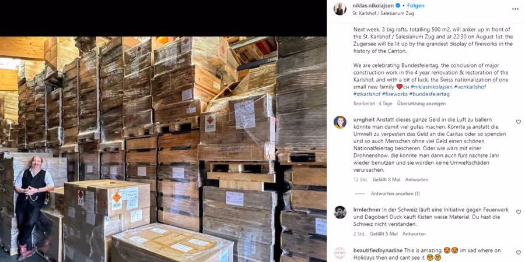Show translation with 'Übersetzung anzeigen'
525x262 pixels.
point(421,104)
